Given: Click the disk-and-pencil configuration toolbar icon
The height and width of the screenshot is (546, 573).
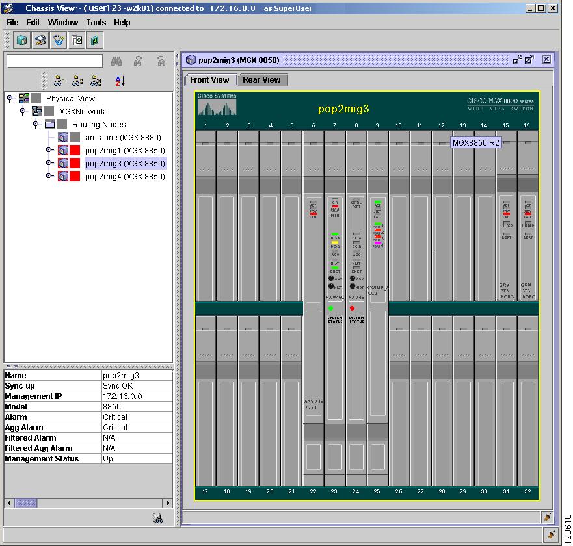Looking at the screenshot, I should point(40,40).
